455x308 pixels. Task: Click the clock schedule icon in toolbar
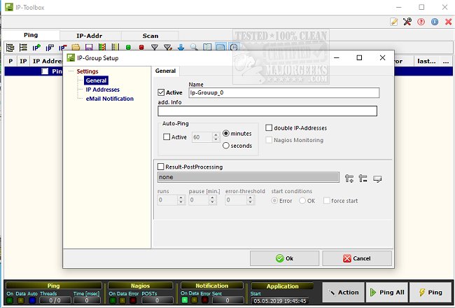coord(234,47)
